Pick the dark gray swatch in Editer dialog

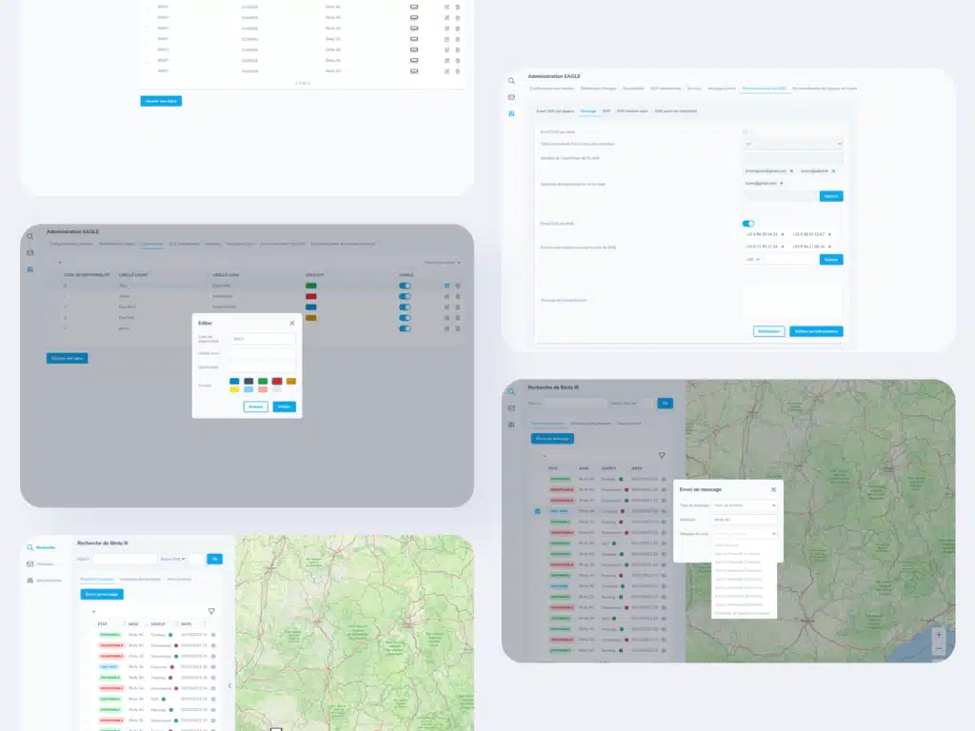click(x=249, y=381)
